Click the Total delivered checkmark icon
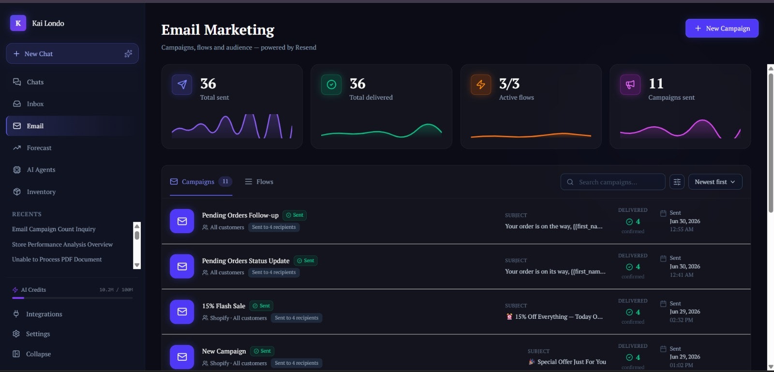Image resolution: width=774 pixels, height=372 pixels. (x=331, y=85)
